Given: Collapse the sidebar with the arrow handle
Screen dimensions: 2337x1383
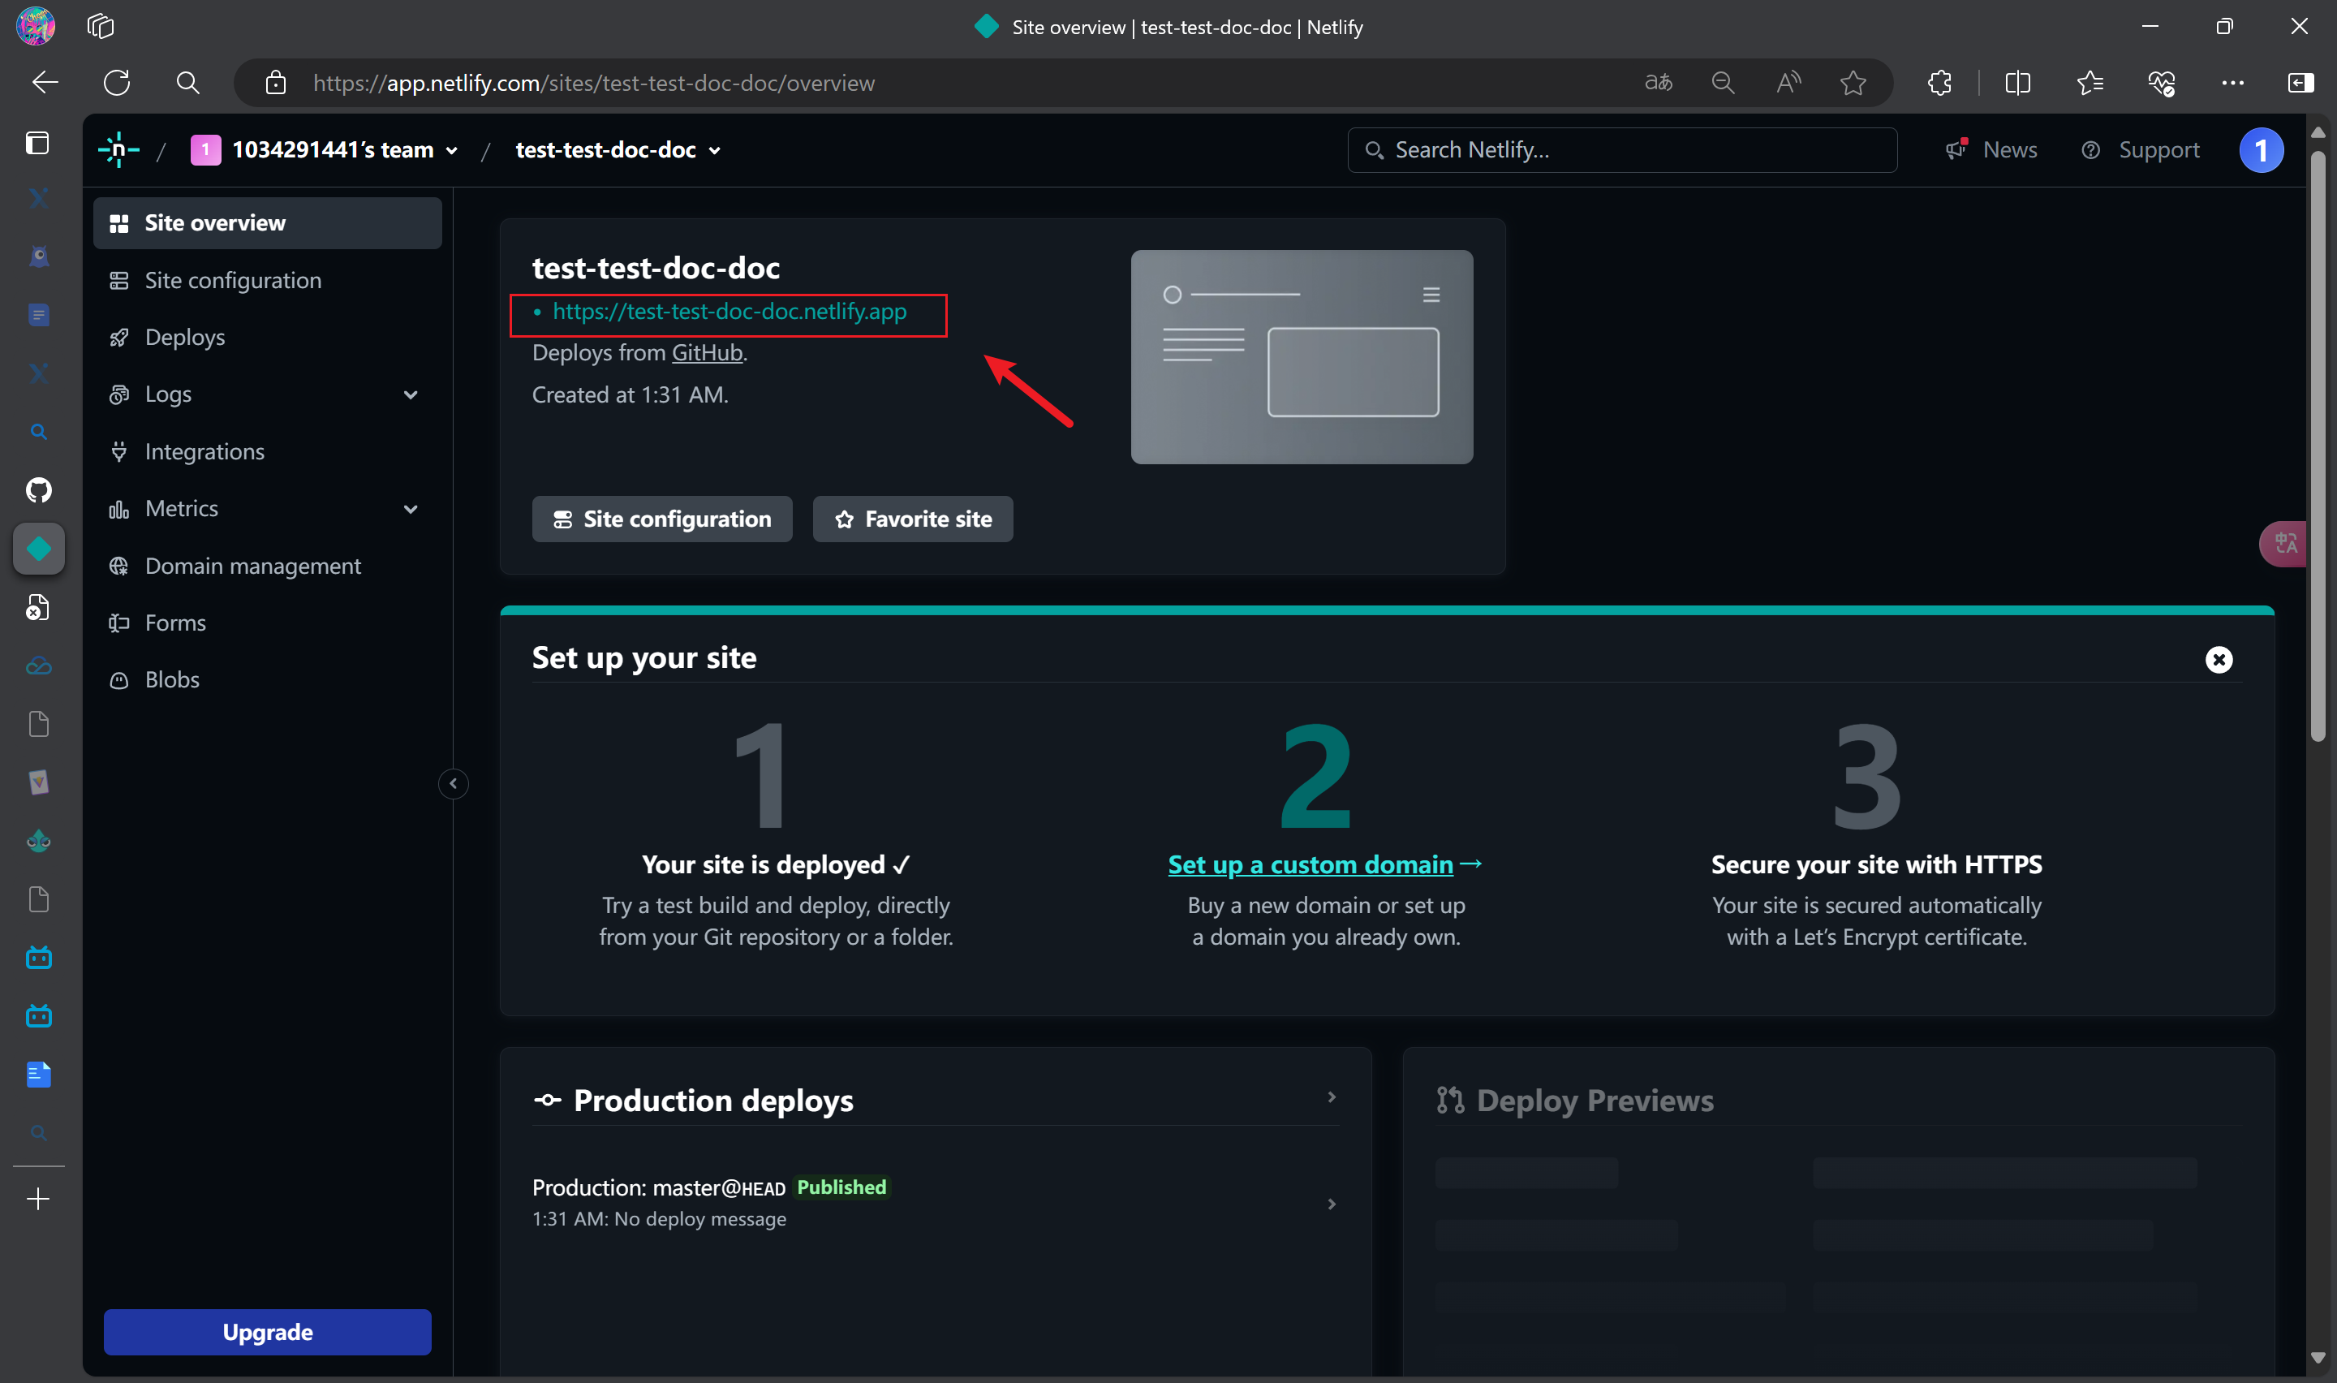Looking at the screenshot, I should pos(454,784).
